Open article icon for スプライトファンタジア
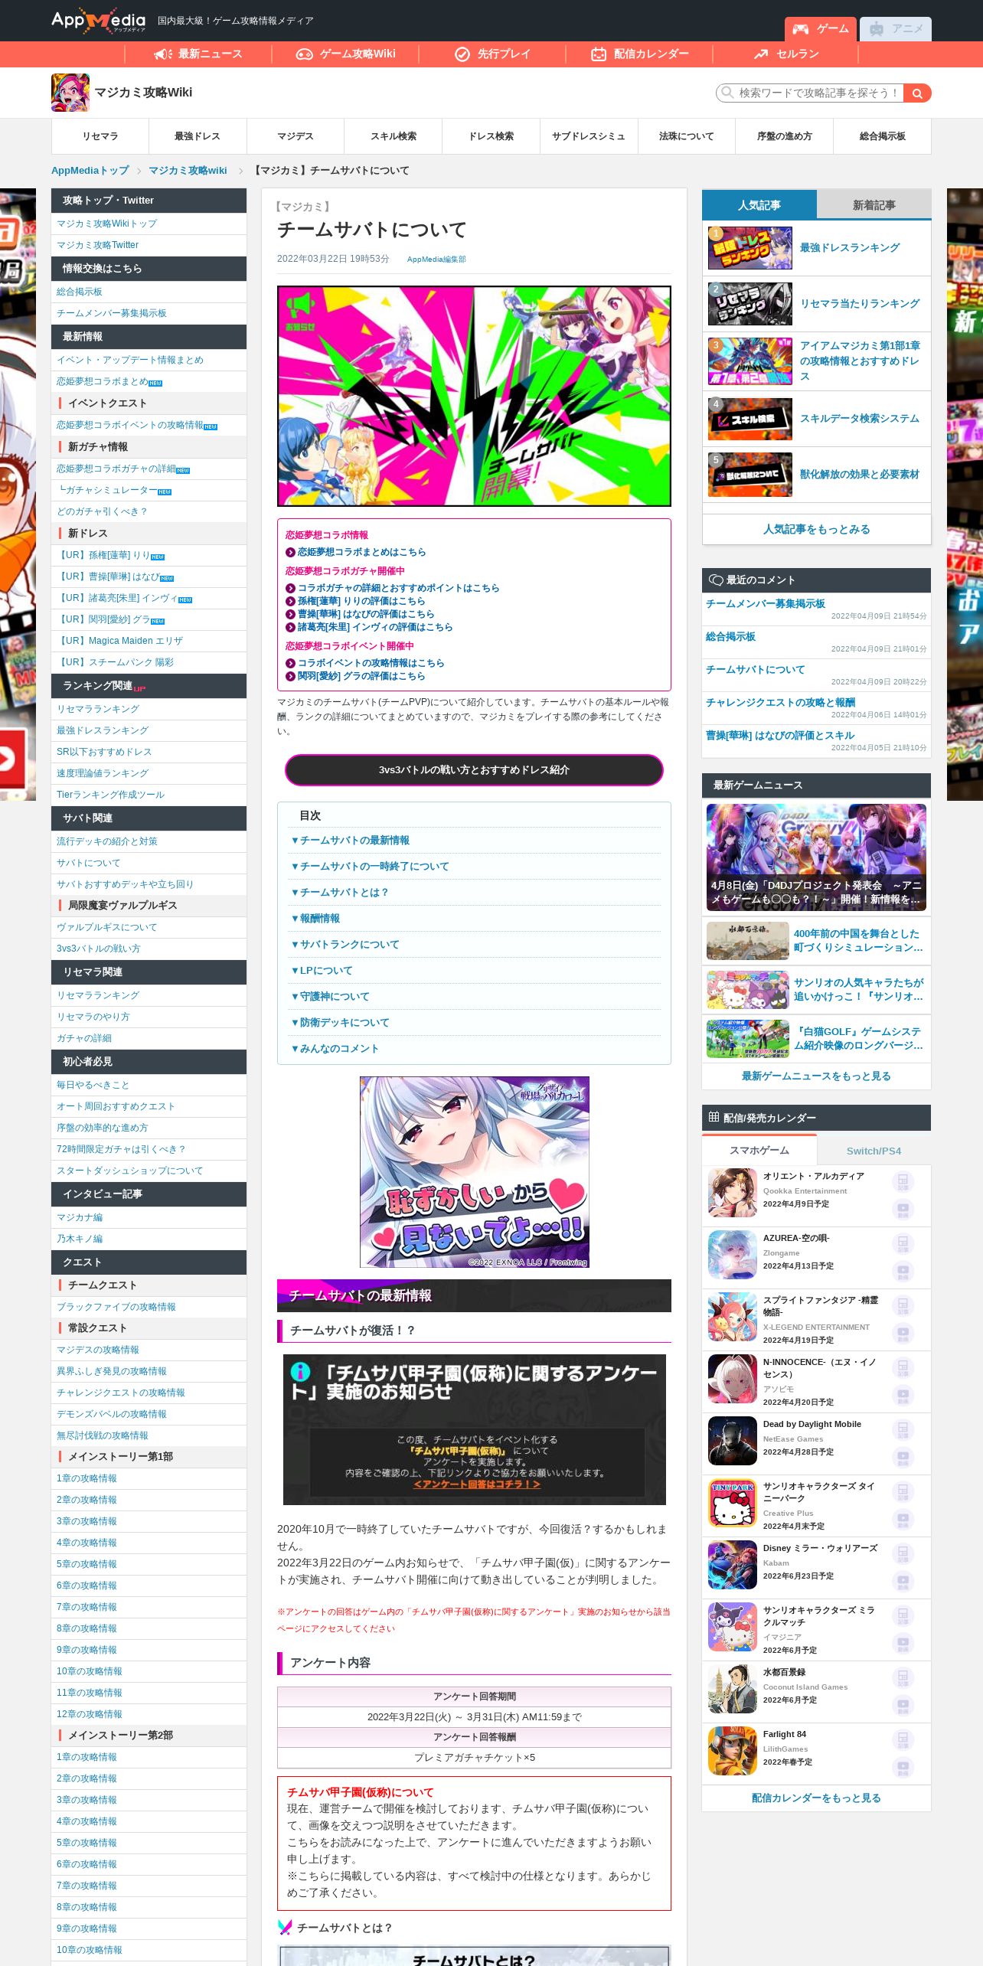The width and height of the screenshot is (983, 1966). point(903,1306)
